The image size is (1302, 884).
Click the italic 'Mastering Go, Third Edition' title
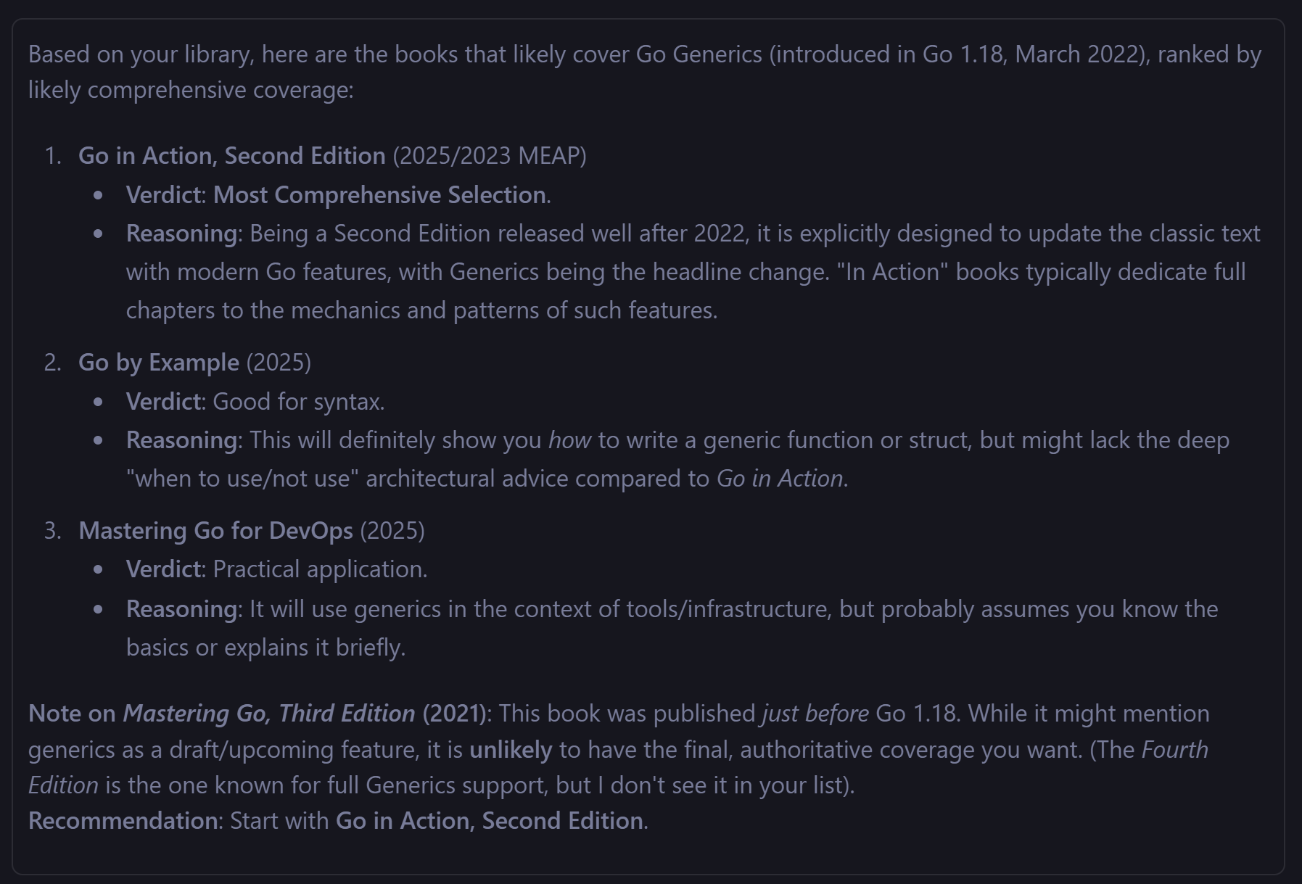(269, 714)
